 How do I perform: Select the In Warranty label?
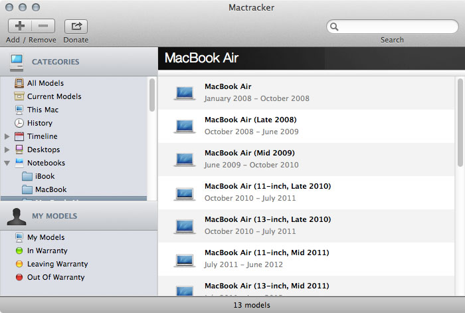click(47, 251)
